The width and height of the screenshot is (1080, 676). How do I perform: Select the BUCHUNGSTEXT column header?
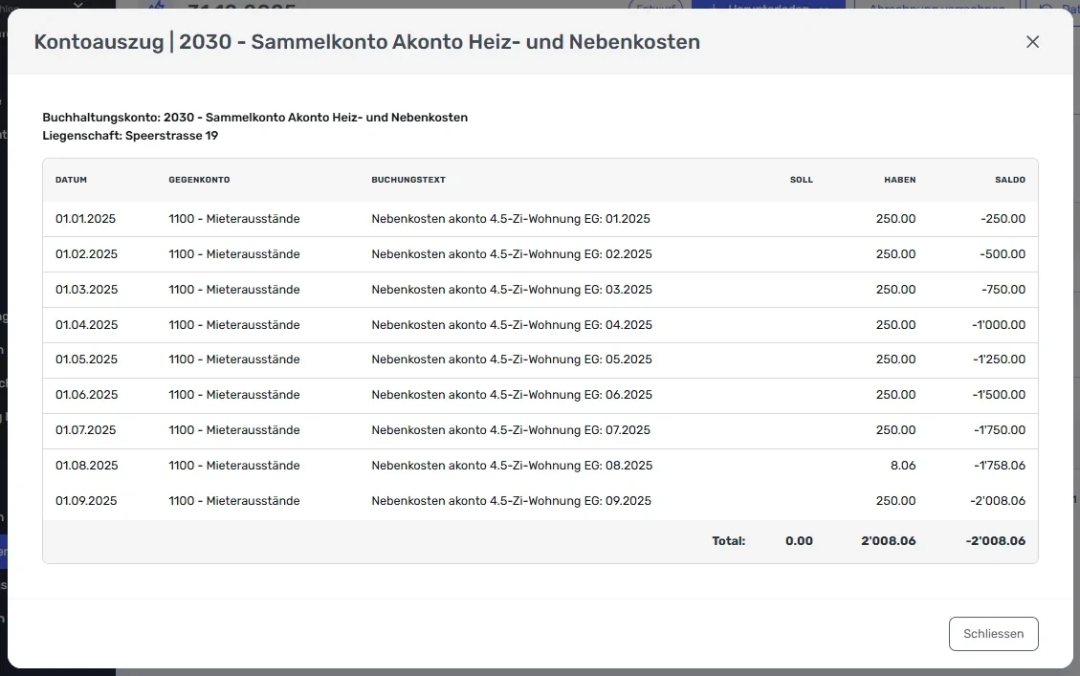tap(408, 180)
